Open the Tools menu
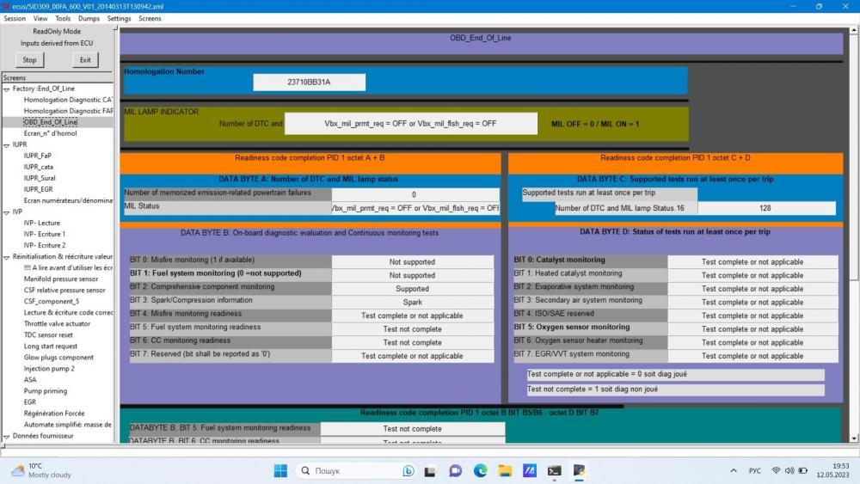Image resolution: width=860 pixels, height=484 pixels. [63, 19]
